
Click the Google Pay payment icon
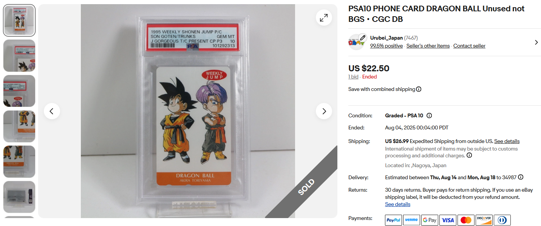pyautogui.click(x=430, y=220)
